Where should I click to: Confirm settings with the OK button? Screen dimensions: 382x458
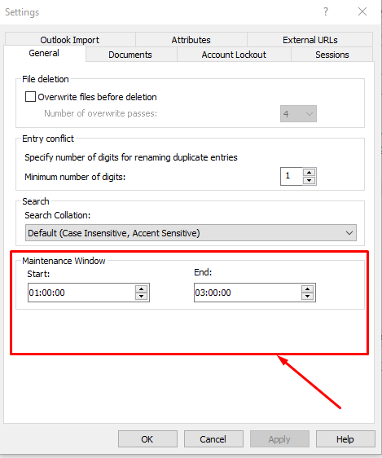point(147,439)
